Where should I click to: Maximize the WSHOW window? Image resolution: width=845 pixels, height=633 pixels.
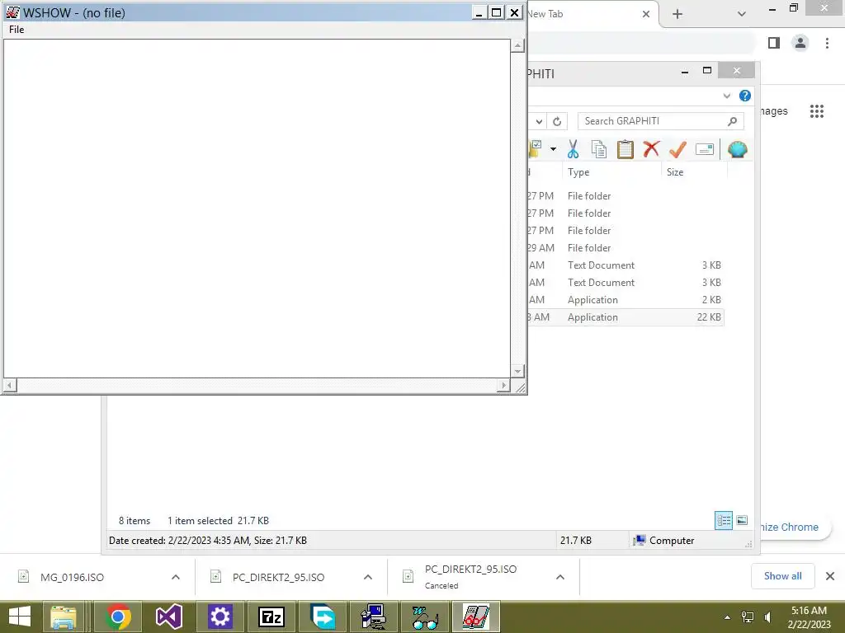tap(496, 12)
